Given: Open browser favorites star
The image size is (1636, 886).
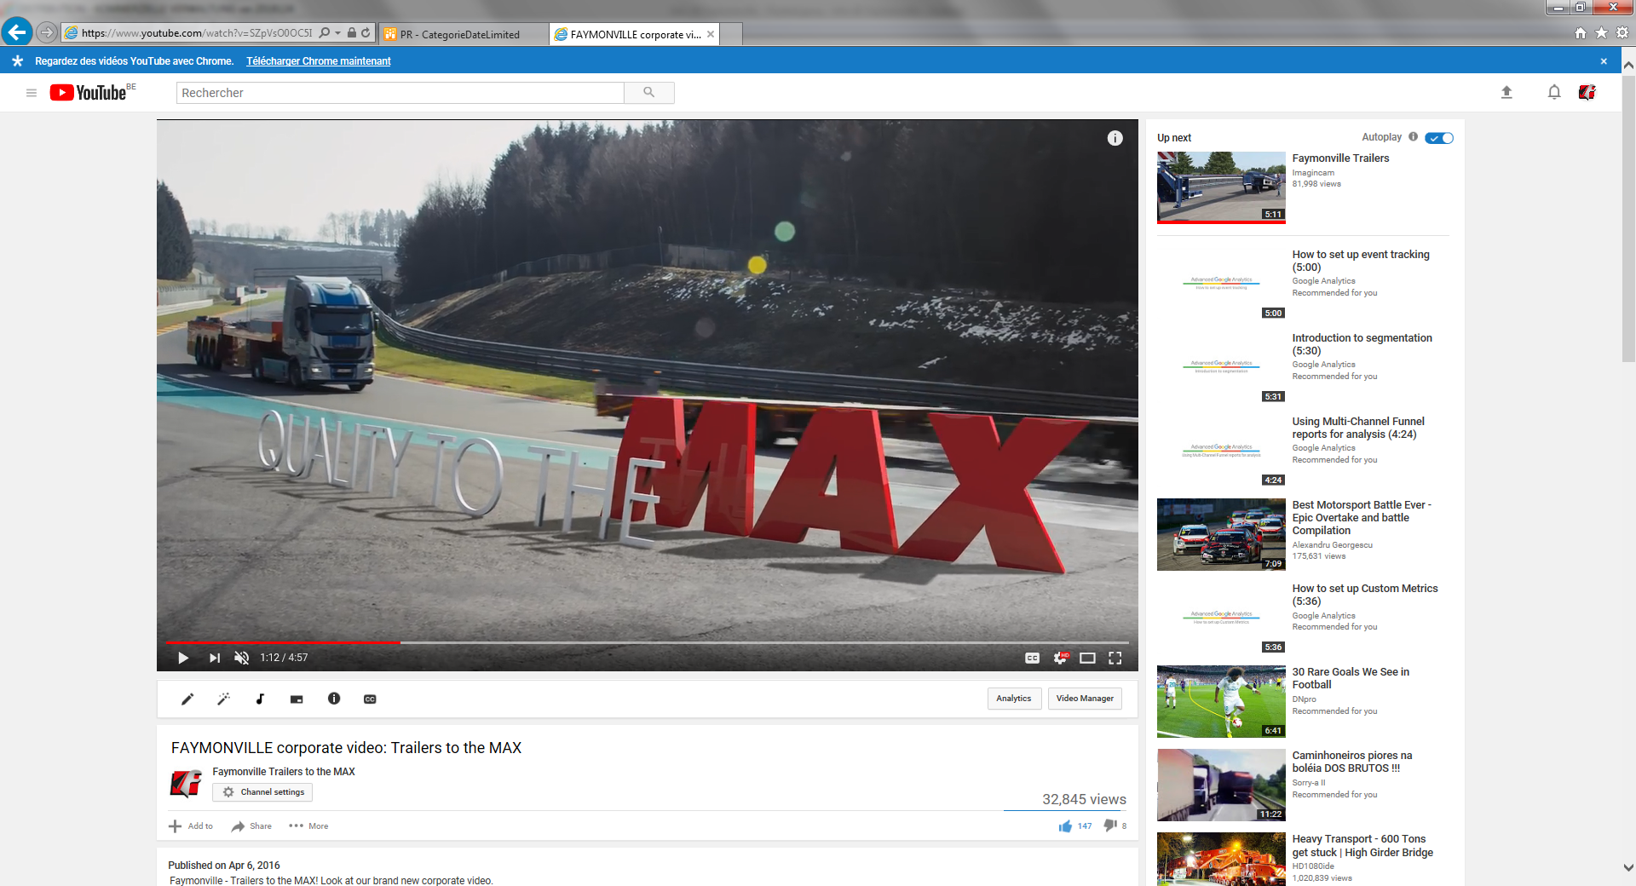Looking at the screenshot, I should [x=1601, y=33].
